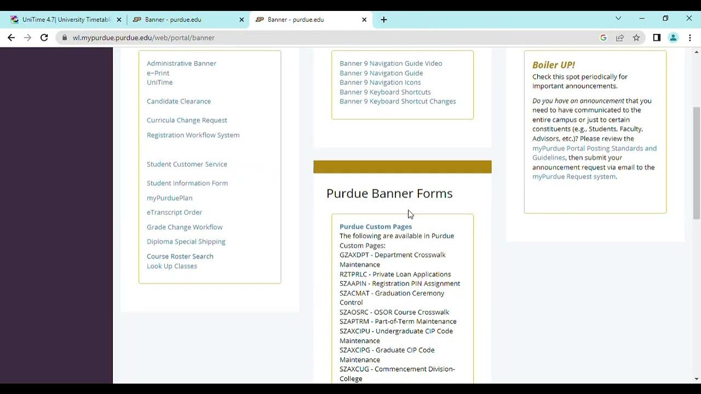
Task: Open myPurdue Request system link
Action: (574, 177)
